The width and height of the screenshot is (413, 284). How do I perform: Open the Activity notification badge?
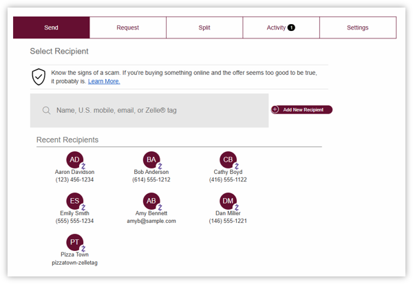[x=291, y=28]
